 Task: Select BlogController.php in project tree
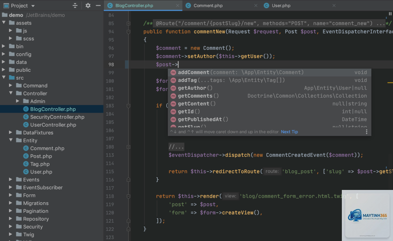pyautogui.click(x=52, y=109)
